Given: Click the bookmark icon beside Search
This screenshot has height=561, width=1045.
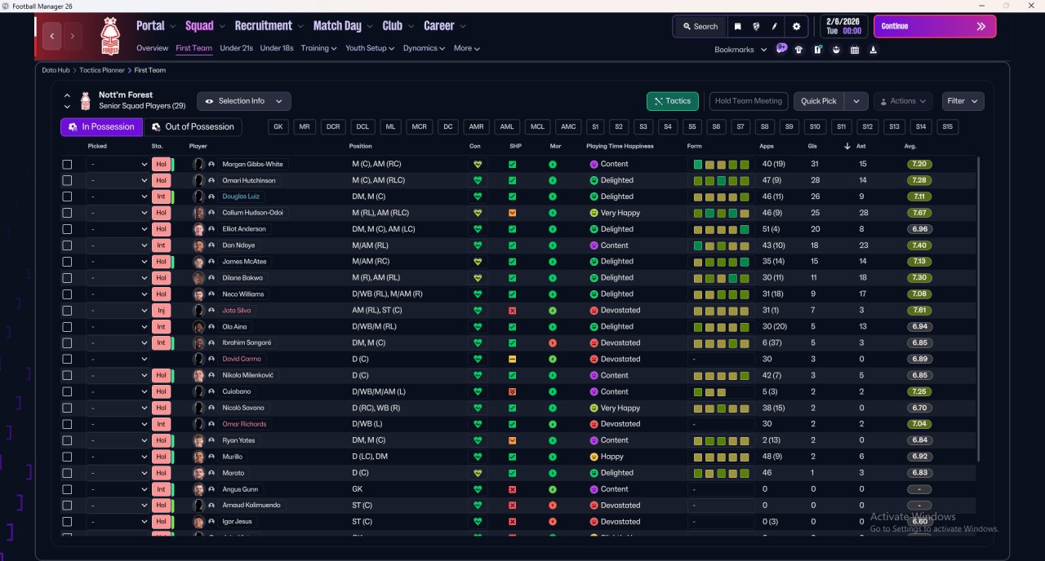Looking at the screenshot, I should [x=737, y=26].
